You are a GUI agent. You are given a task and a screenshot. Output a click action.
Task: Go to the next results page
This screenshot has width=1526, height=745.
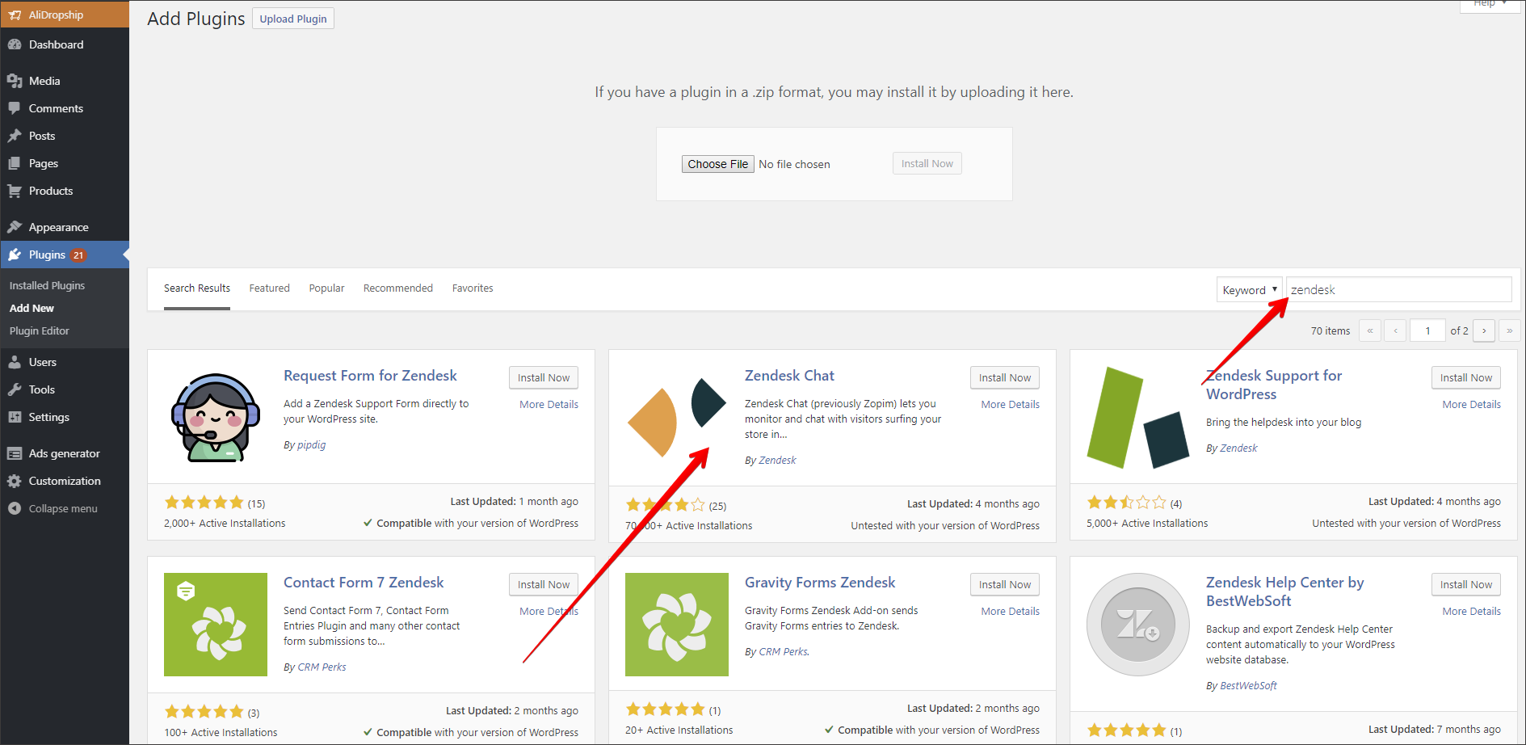coord(1484,330)
